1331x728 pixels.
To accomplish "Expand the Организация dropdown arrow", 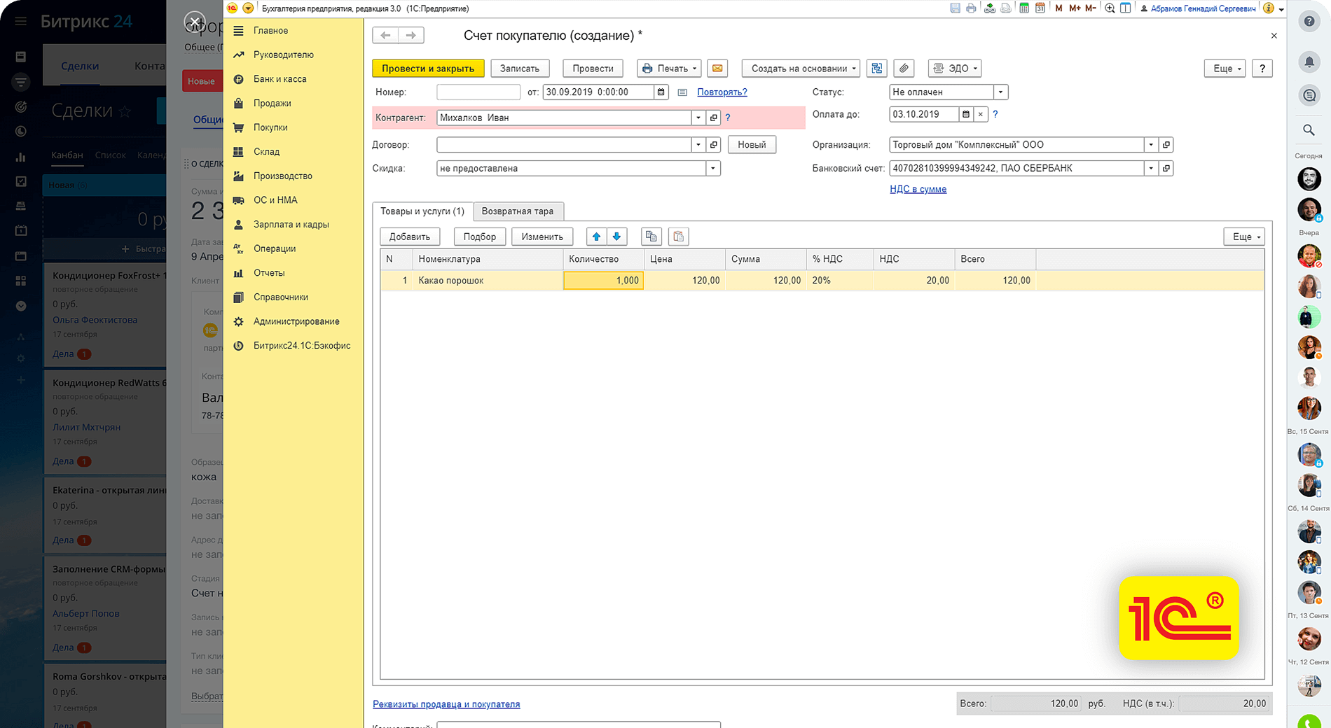I will pyautogui.click(x=1150, y=145).
